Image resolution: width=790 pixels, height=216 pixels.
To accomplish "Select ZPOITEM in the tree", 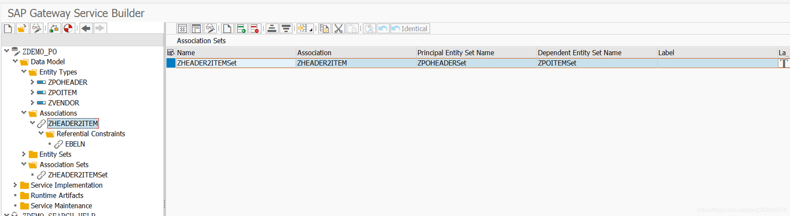I will tap(62, 93).
